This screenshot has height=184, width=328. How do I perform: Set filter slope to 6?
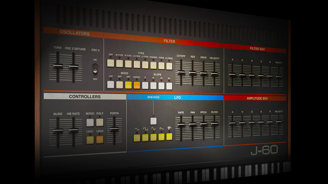145,86
